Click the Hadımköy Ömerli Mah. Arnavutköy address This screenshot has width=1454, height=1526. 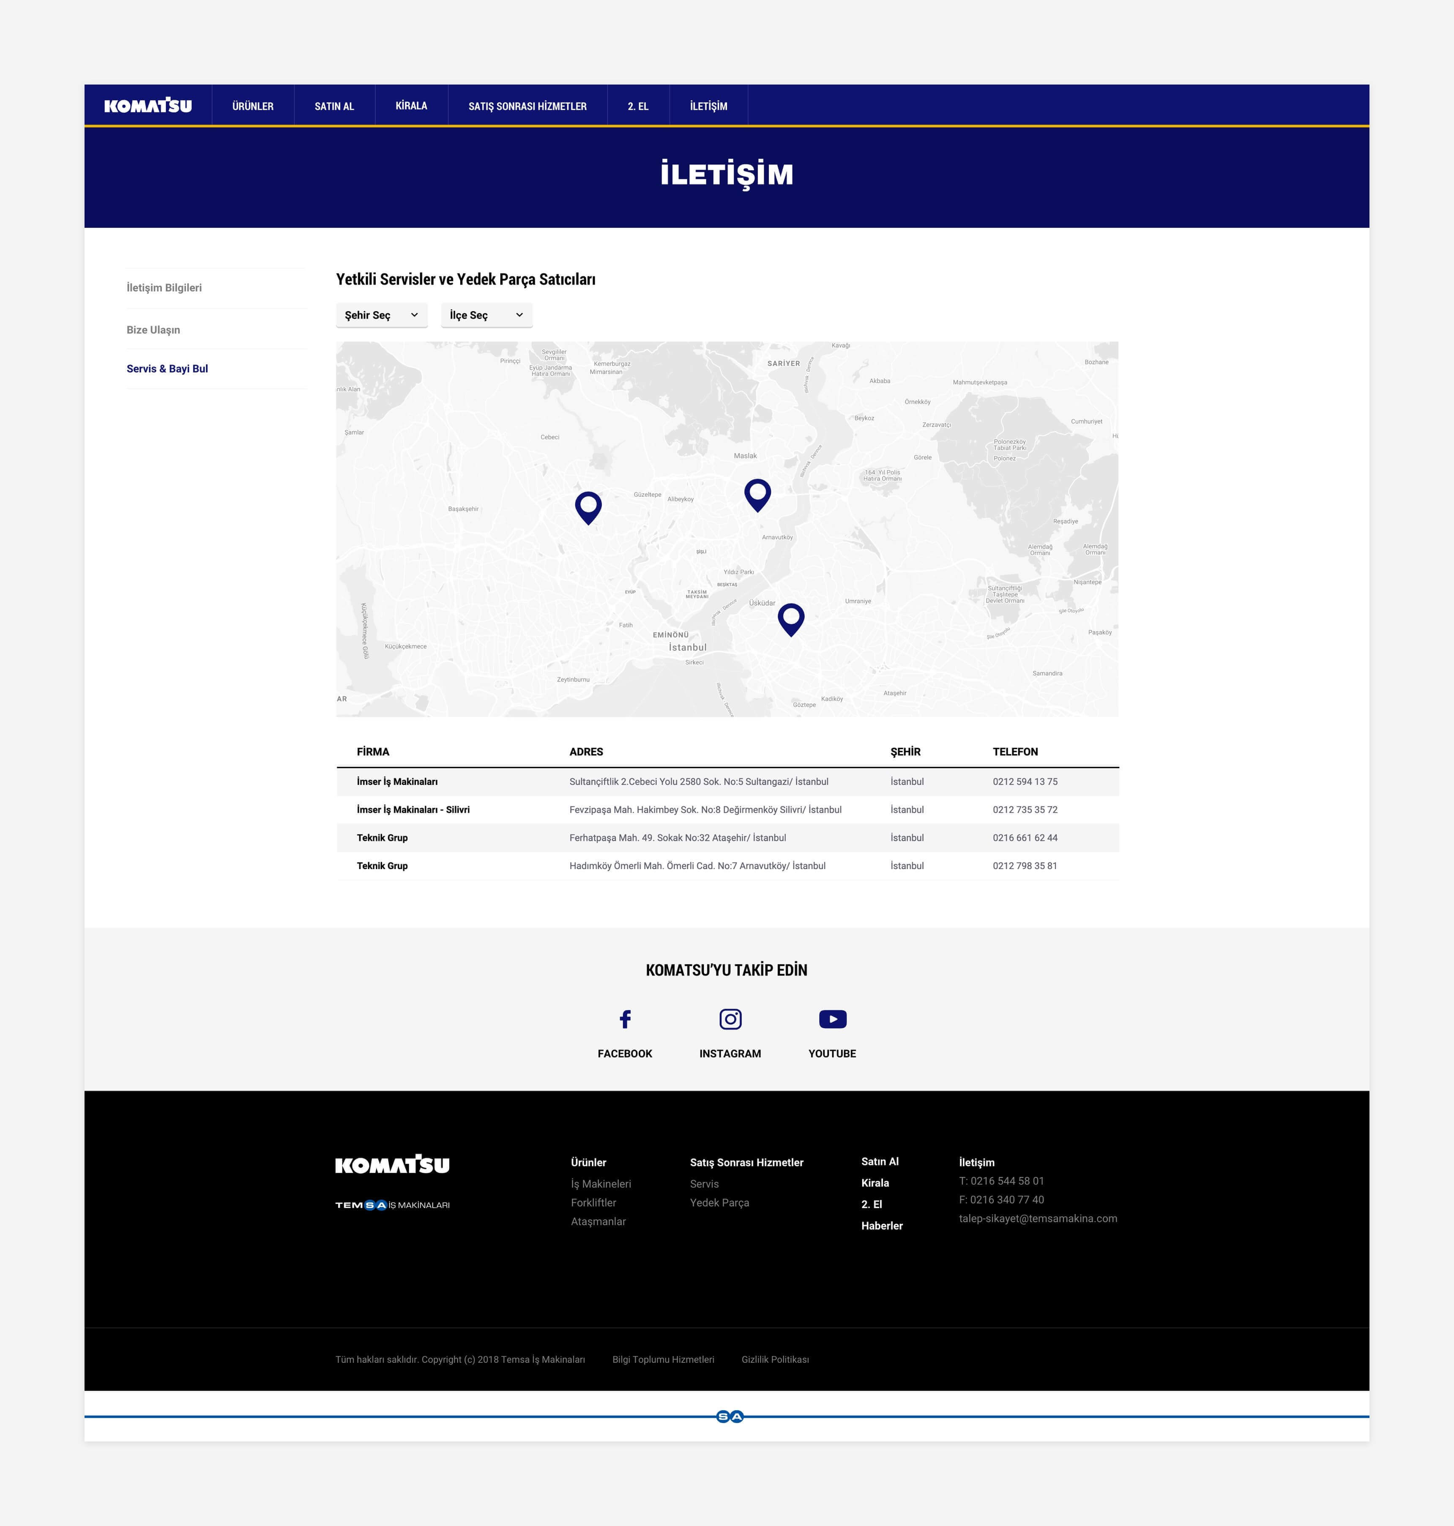tap(697, 865)
